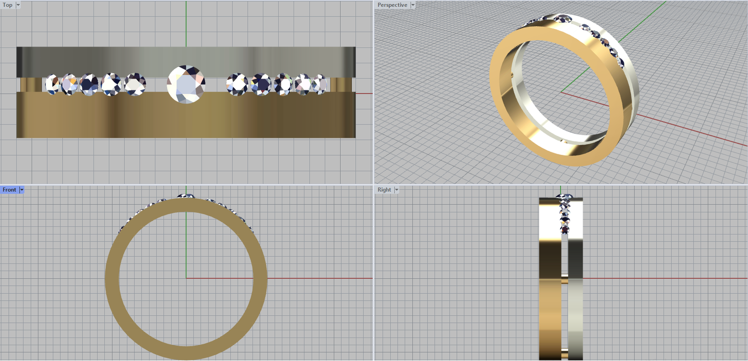Open the Top viewport dropdown arrow
Image resolution: width=748 pixels, height=361 pixels.
pos(18,5)
